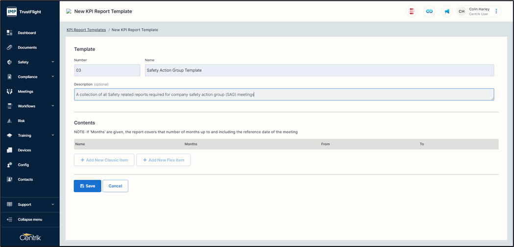Click the red stacked database icon
514x247 pixels.
tap(412, 11)
